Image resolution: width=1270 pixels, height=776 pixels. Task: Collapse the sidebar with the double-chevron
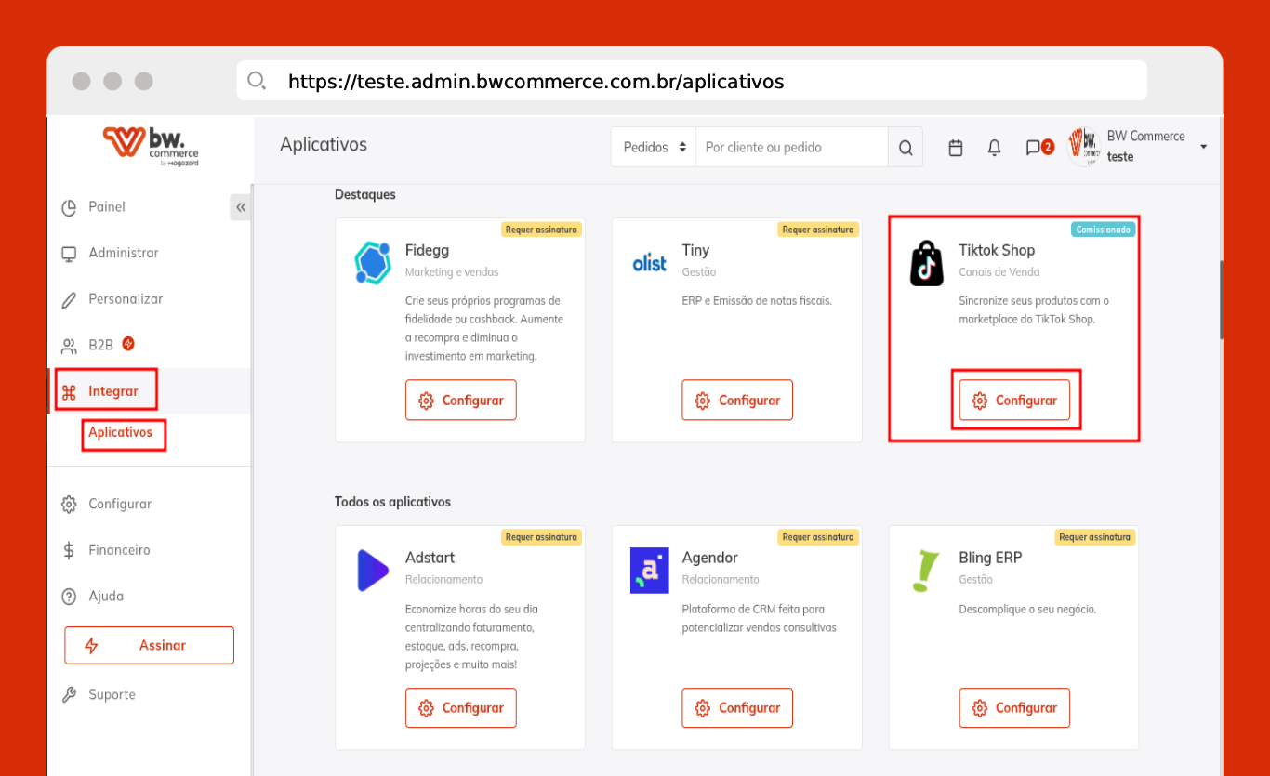(x=241, y=207)
